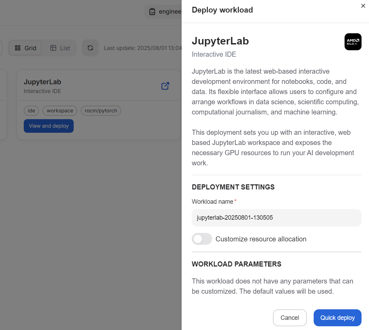
Task: Select the ide tag
Action: 31,111
